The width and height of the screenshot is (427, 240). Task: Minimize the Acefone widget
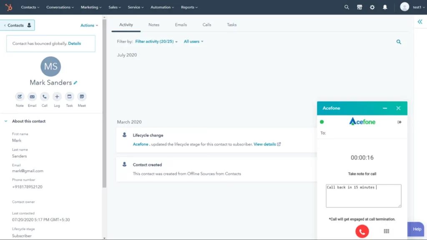pos(385,108)
